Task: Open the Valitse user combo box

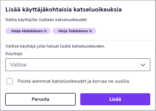Action: (x=78, y=65)
